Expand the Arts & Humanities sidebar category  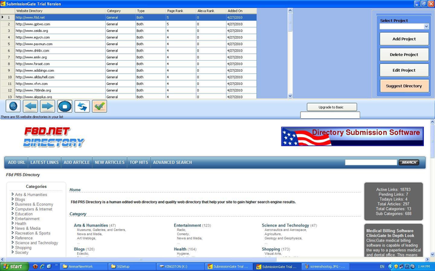(31, 195)
